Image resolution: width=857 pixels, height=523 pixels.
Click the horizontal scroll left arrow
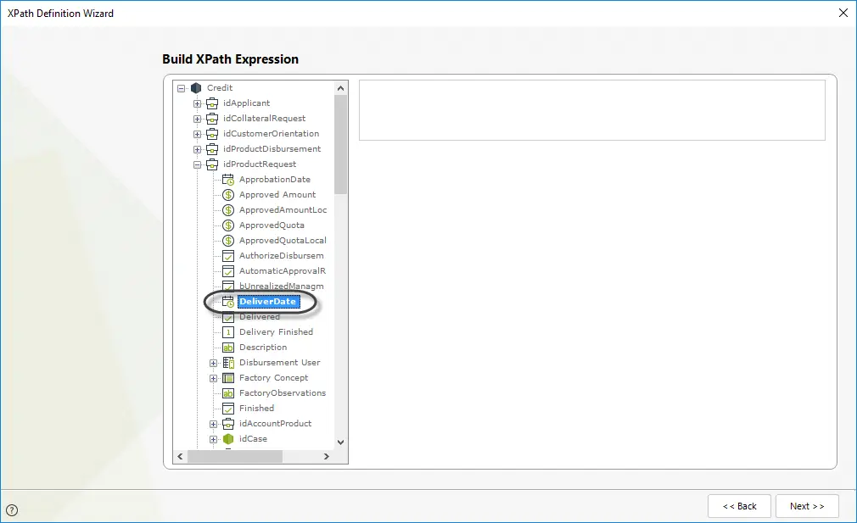point(181,456)
